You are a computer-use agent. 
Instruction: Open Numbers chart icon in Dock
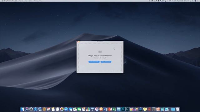(88, 109)
